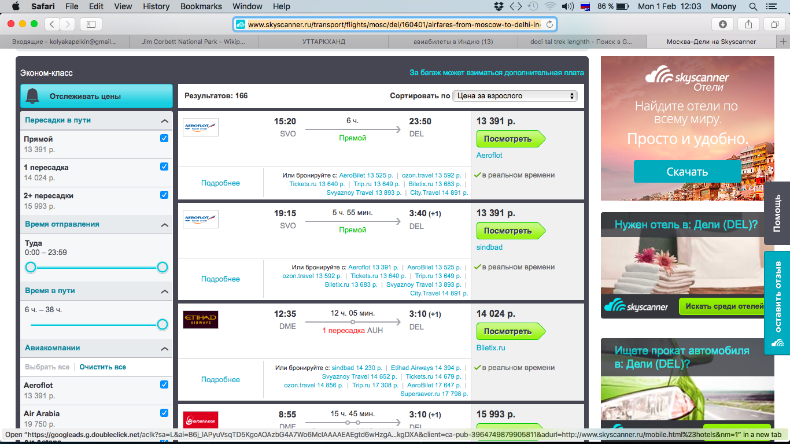Image resolution: width=790 pixels, height=444 pixels.
Task: Click the Safari back navigation arrow
Action: point(53,24)
